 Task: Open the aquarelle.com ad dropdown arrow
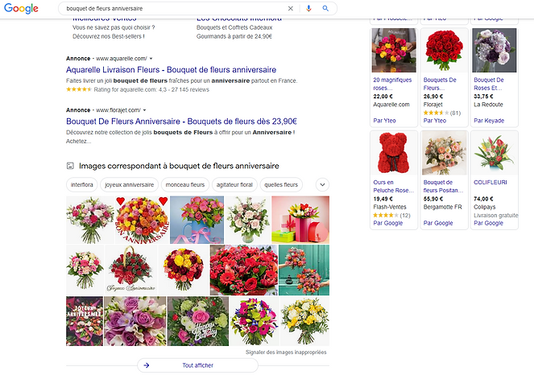151,59
